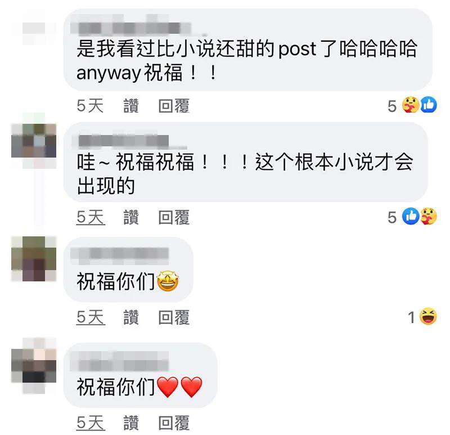Click 回覆 under the star-eyes emoji comment

[x=174, y=317]
